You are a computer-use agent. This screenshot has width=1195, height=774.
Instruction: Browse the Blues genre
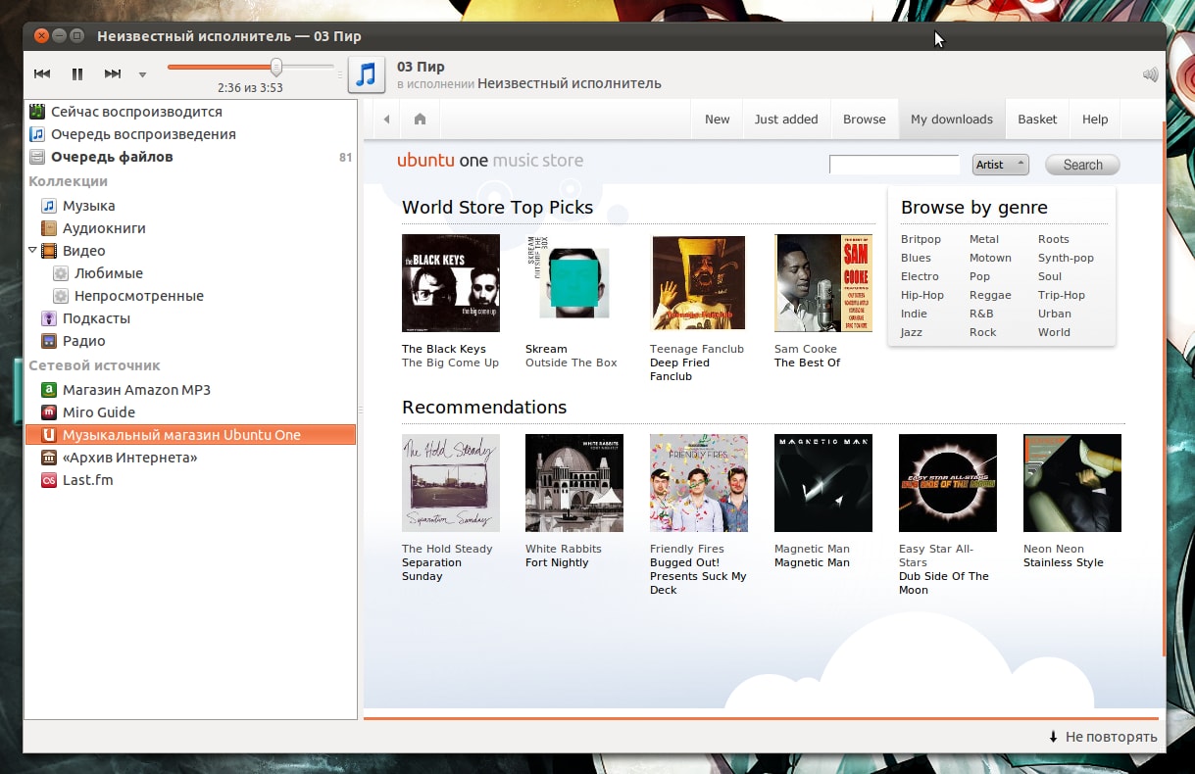[x=916, y=258]
